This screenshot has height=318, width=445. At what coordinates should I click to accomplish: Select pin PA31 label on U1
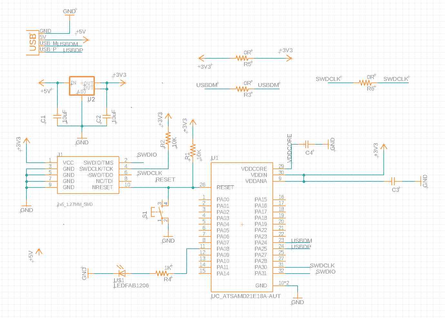[x=261, y=273]
